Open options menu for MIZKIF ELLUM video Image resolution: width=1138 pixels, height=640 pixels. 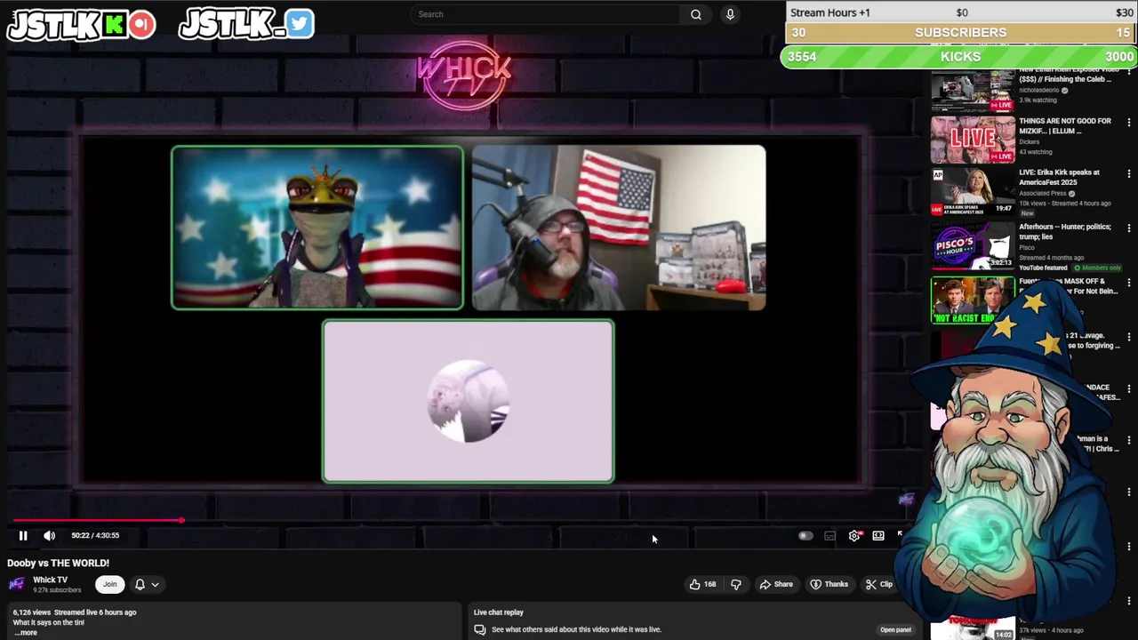click(1129, 122)
